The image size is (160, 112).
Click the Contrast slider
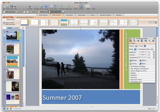(143, 55)
